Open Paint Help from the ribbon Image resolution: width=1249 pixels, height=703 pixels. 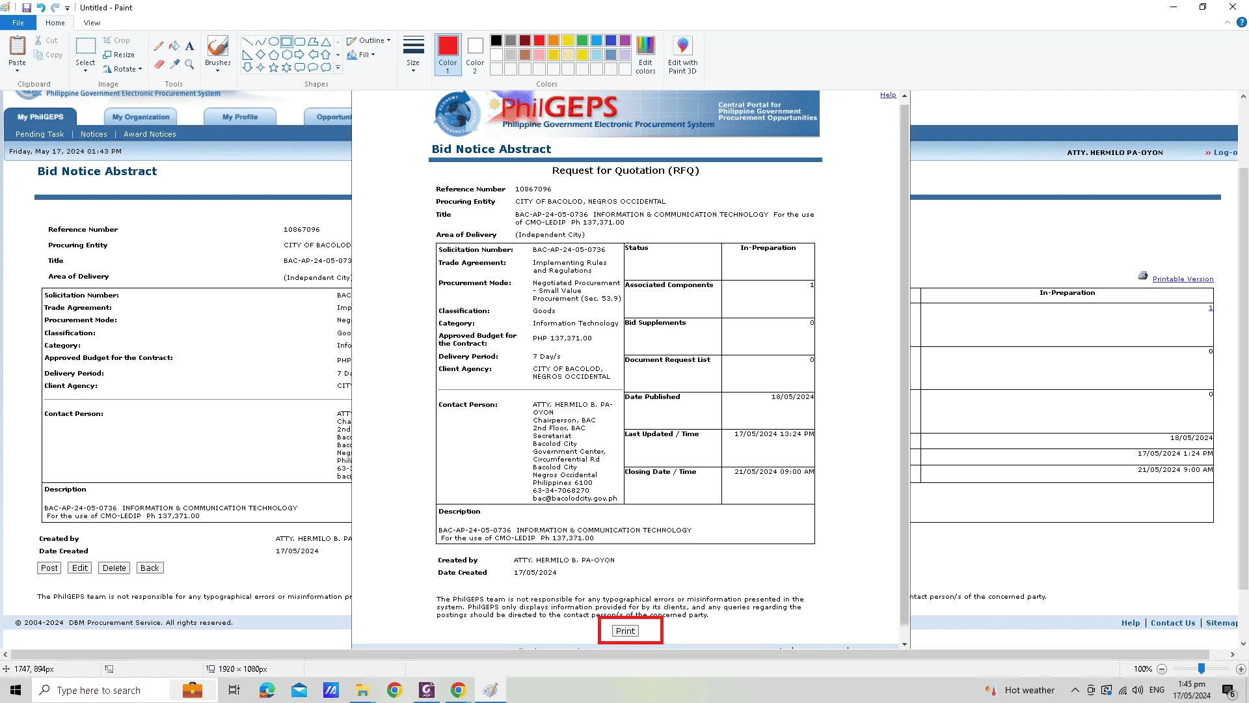tap(1241, 22)
